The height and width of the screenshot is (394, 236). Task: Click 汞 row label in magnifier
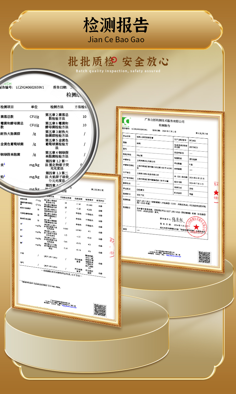3,165
